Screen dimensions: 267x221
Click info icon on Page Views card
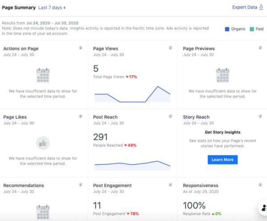coord(170,48)
